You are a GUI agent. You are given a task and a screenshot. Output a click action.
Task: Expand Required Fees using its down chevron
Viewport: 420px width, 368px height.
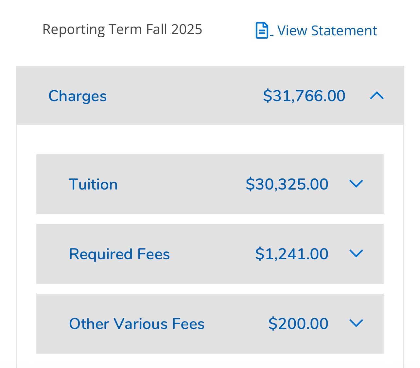356,253
